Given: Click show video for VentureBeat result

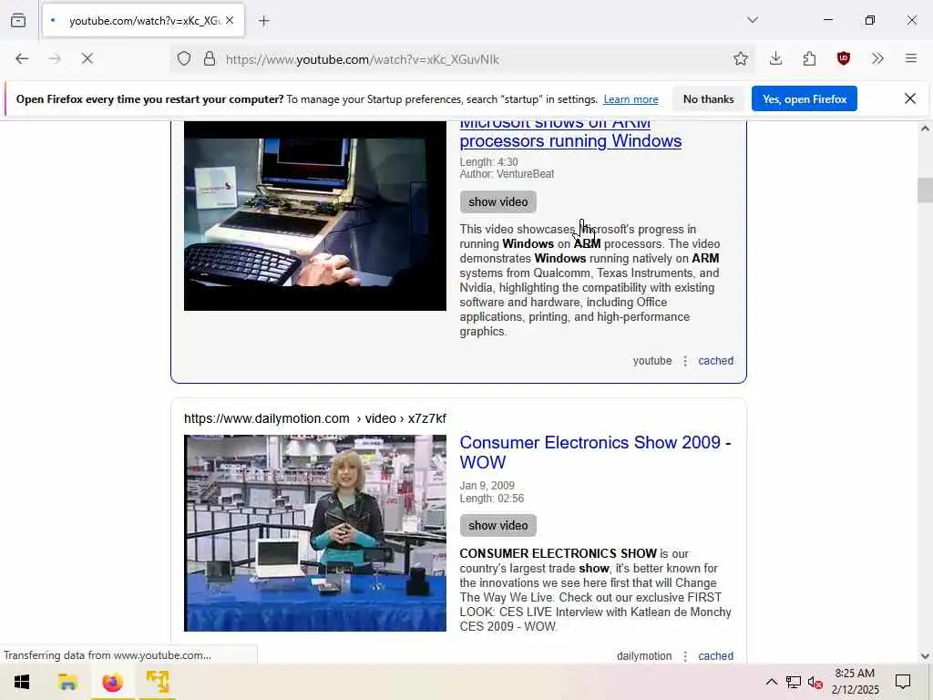Looking at the screenshot, I should [498, 201].
